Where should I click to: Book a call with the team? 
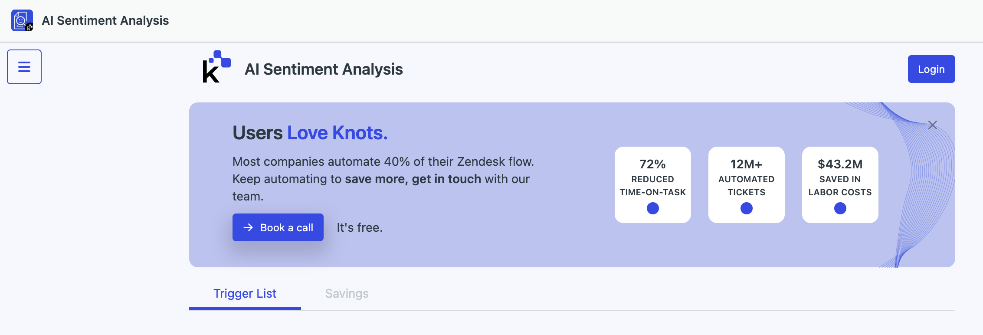(278, 227)
